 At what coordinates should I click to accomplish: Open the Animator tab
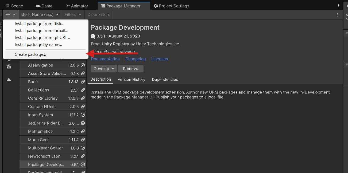point(77,5)
